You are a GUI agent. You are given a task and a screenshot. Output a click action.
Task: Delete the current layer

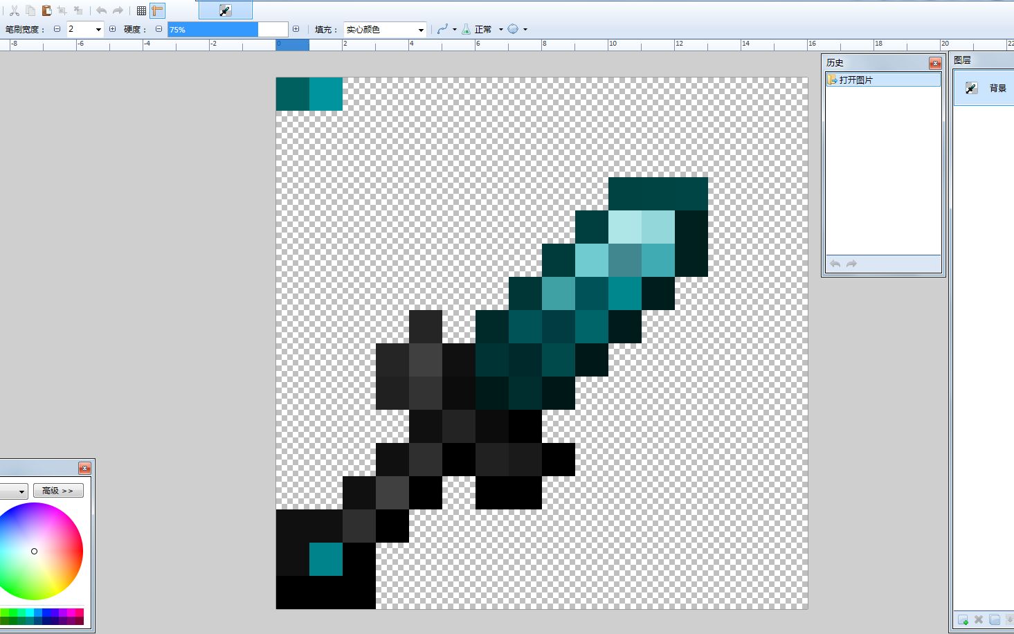[x=979, y=619]
